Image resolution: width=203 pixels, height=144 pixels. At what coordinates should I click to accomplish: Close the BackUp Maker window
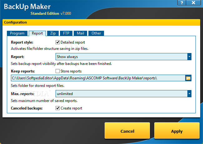point(193,3)
